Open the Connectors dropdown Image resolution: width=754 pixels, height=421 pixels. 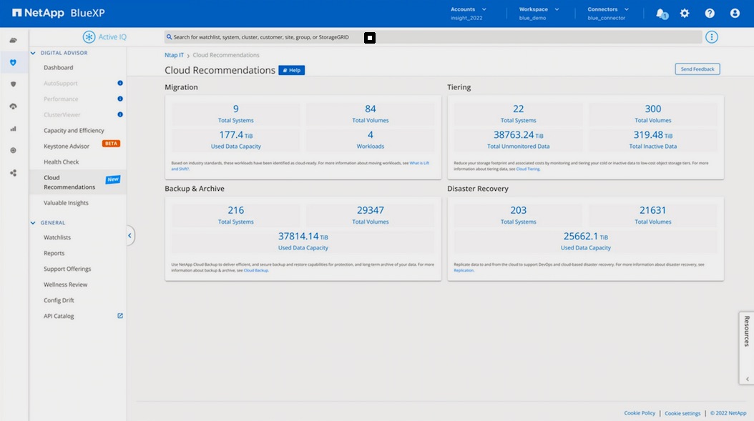tap(608, 14)
